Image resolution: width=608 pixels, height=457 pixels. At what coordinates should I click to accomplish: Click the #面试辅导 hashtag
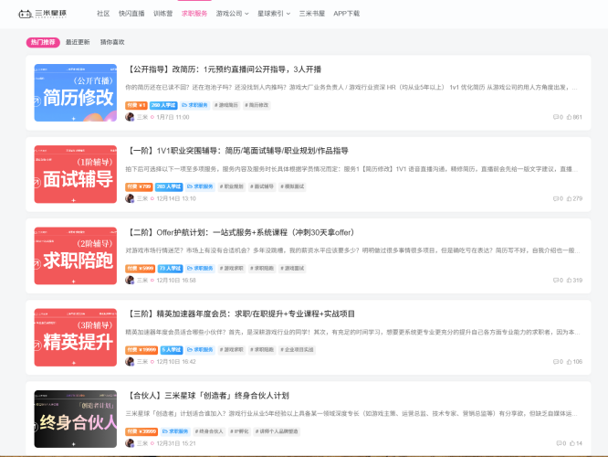[x=262, y=186]
